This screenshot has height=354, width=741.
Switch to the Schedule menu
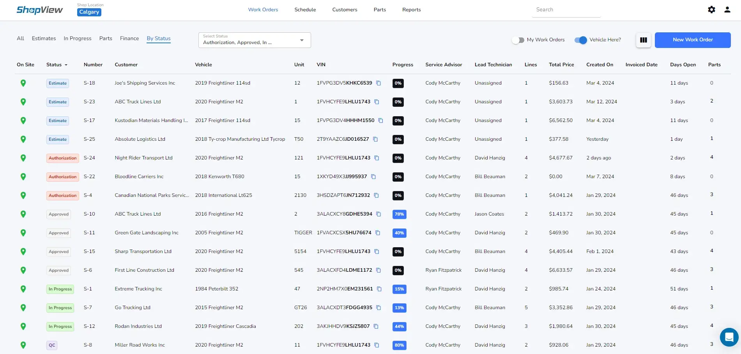point(305,9)
